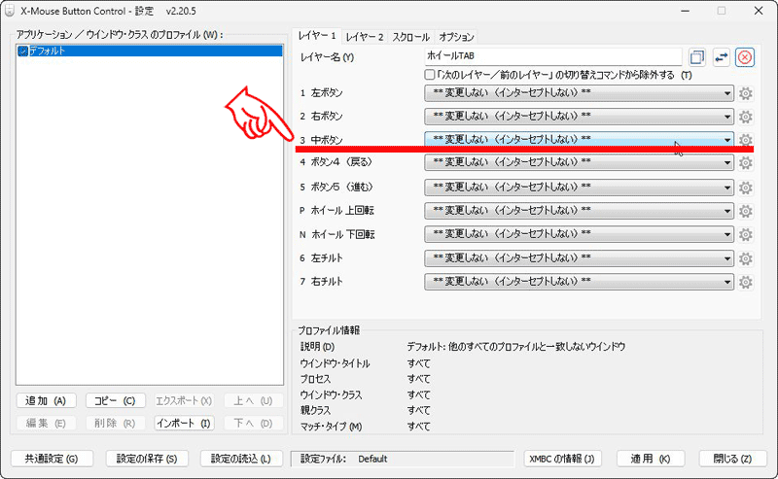Open settings gear for 左ボタン

pos(745,93)
